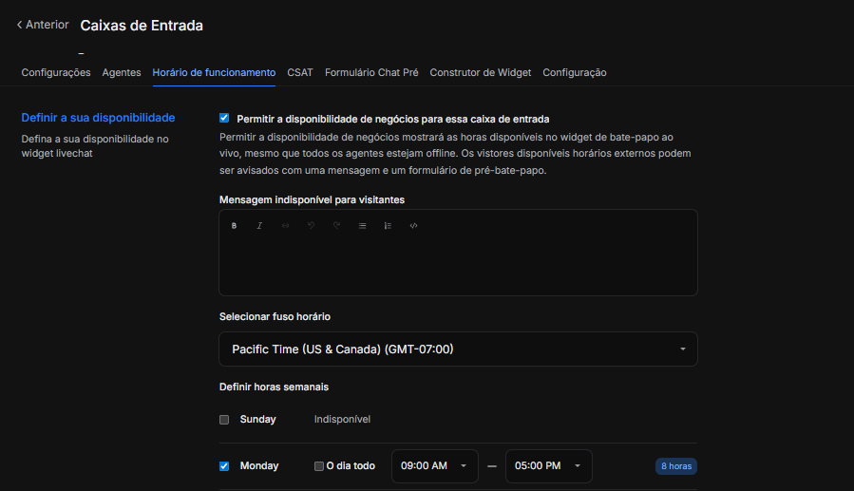
Task: Go back using the Anterior link
Action: tap(43, 25)
